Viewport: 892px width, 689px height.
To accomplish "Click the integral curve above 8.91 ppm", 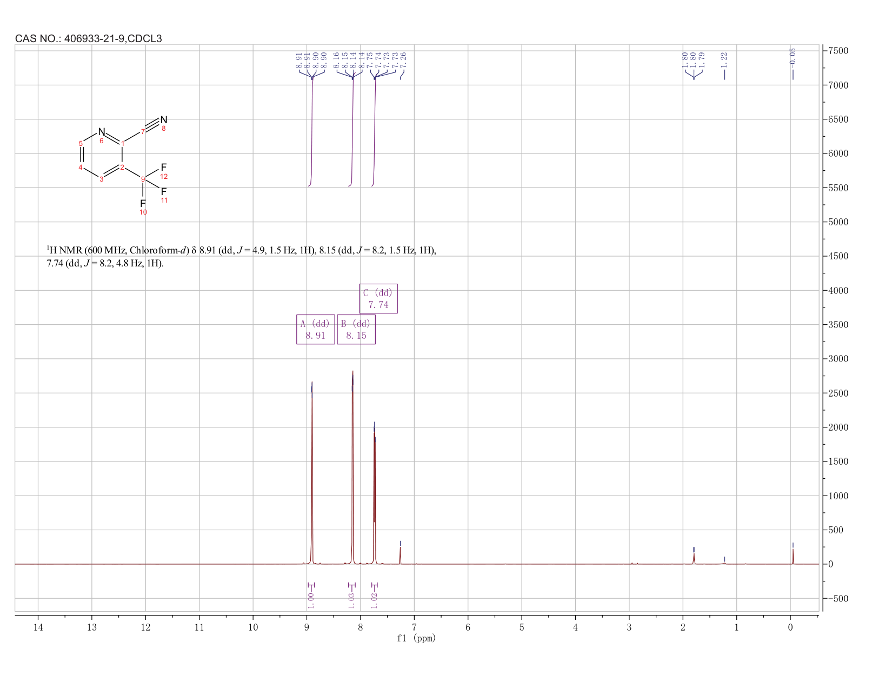I will (x=312, y=132).
